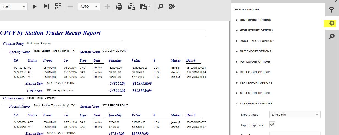Click the editing fields toolbar icon
The height and width of the screenshot is (135, 339).
[172, 7]
